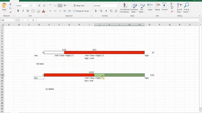The height and width of the screenshot is (113, 202).
Task: Open the Name Box dropdown arrow
Action: click(x=14, y=20)
